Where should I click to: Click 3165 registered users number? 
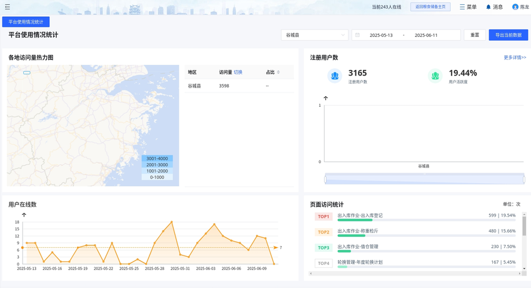pyautogui.click(x=357, y=73)
